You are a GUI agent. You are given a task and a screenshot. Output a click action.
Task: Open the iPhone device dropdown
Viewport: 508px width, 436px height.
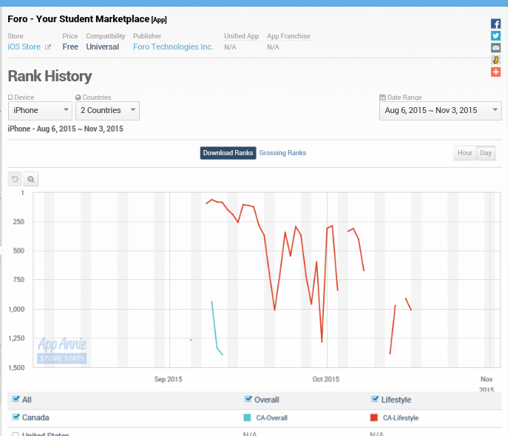click(40, 111)
